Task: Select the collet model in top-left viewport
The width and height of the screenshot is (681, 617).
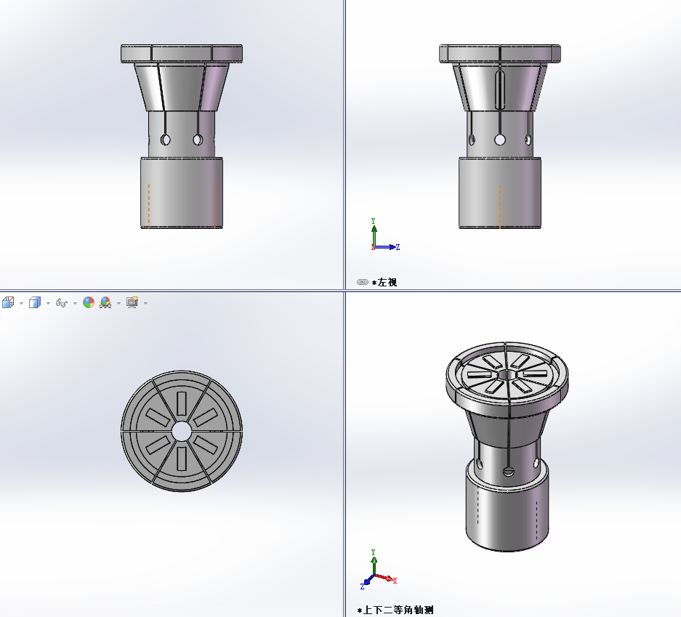Action: click(182, 137)
